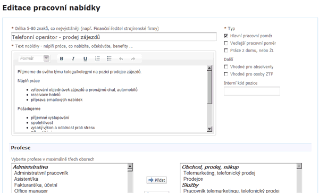Click příprava emailových nabídek bullet text
This screenshot has width=319, height=193.
(x=56, y=99)
